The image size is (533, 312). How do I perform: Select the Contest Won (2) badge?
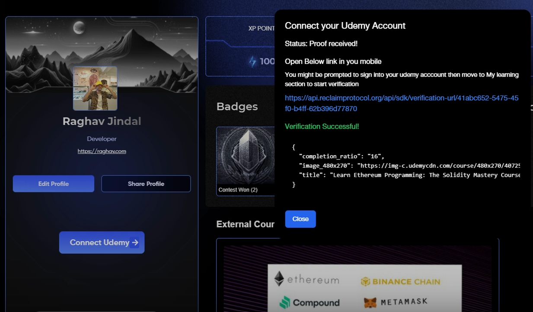pyautogui.click(x=245, y=161)
